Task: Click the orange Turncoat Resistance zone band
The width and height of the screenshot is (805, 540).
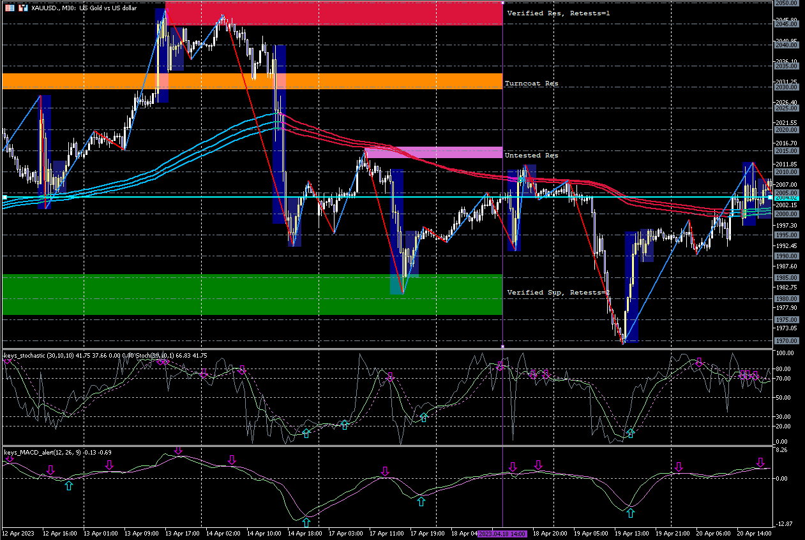Action: (252, 81)
